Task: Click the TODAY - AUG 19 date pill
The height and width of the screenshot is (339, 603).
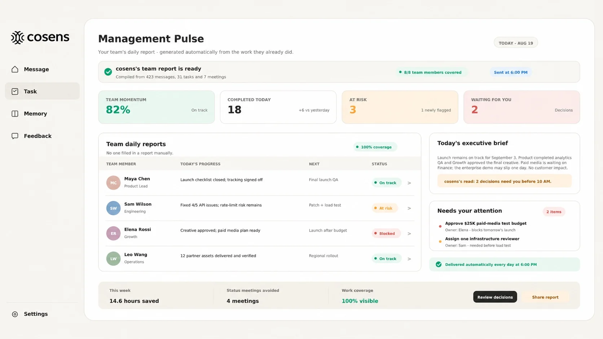Action: tap(516, 43)
